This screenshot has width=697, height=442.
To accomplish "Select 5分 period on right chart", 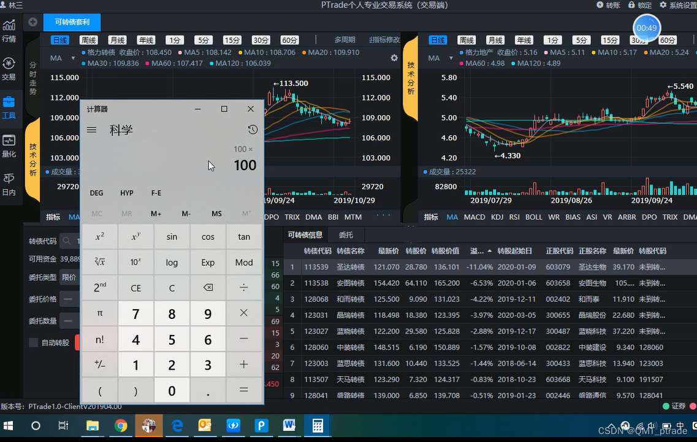I will coord(581,40).
